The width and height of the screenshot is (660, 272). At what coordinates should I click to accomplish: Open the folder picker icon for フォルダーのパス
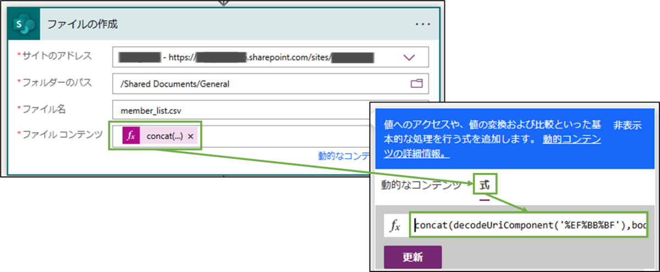click(417, 84)
